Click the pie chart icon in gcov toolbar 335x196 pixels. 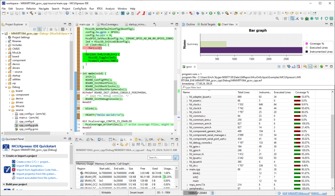[x=321, y=67]
